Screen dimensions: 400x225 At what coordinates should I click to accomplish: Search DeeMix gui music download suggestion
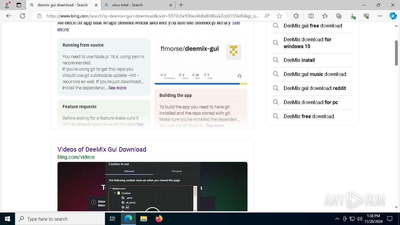315,74
